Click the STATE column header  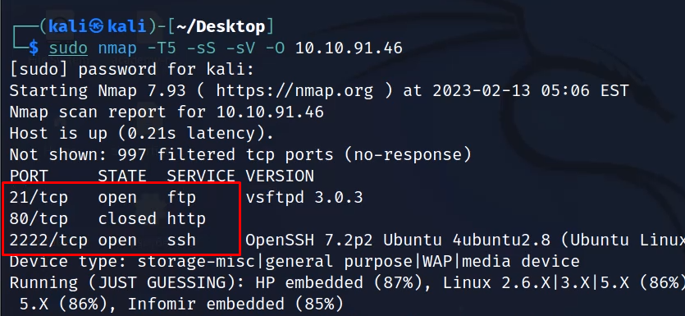(x=122, y=176)
